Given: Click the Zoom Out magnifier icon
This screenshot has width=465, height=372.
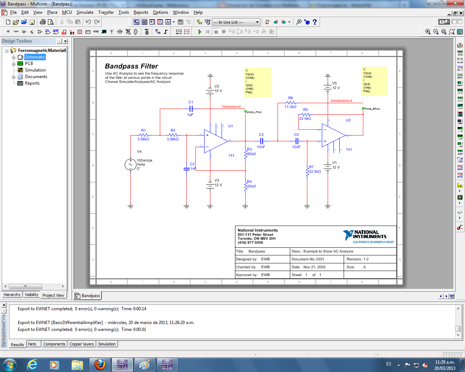Looking at the screenshot, I should pos(436,32).
